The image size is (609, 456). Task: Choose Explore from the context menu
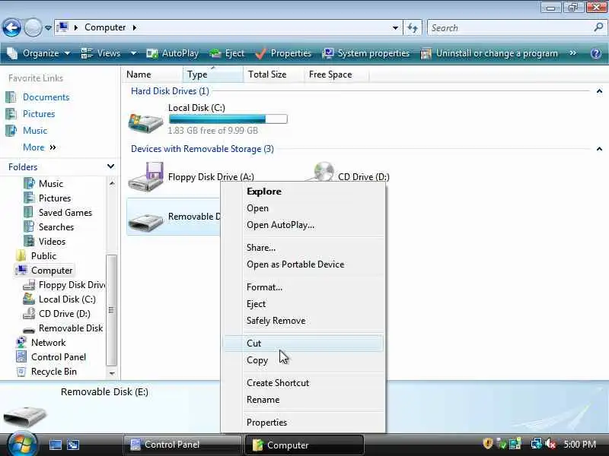click(x=303, y=192)
